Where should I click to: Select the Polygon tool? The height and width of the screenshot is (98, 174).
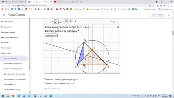click(71, 22)
